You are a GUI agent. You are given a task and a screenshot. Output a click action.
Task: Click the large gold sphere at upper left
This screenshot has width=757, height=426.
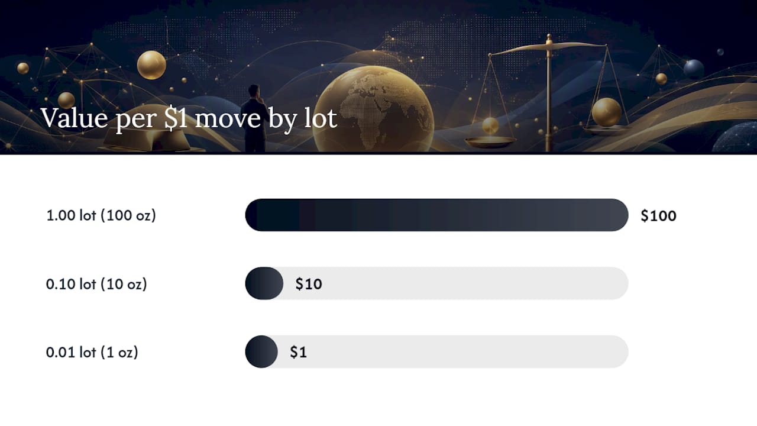tap(151, 65)
